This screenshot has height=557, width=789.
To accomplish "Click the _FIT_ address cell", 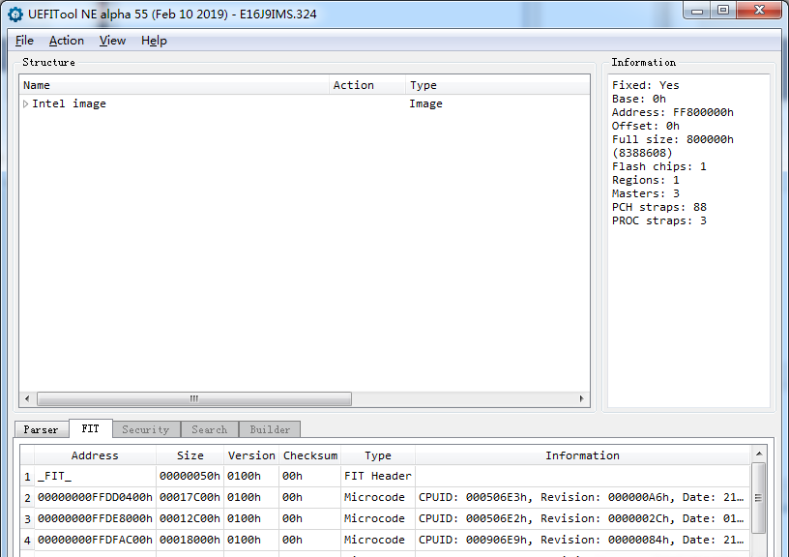I will click(95, 476).
